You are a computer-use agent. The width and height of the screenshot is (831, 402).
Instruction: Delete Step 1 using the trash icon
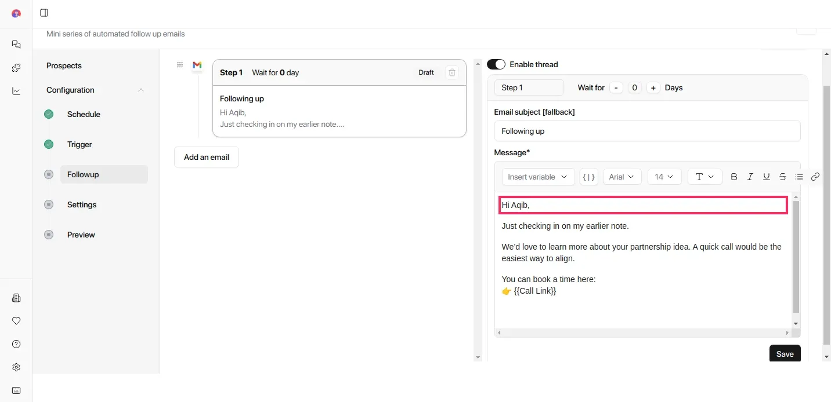[452, 72]
